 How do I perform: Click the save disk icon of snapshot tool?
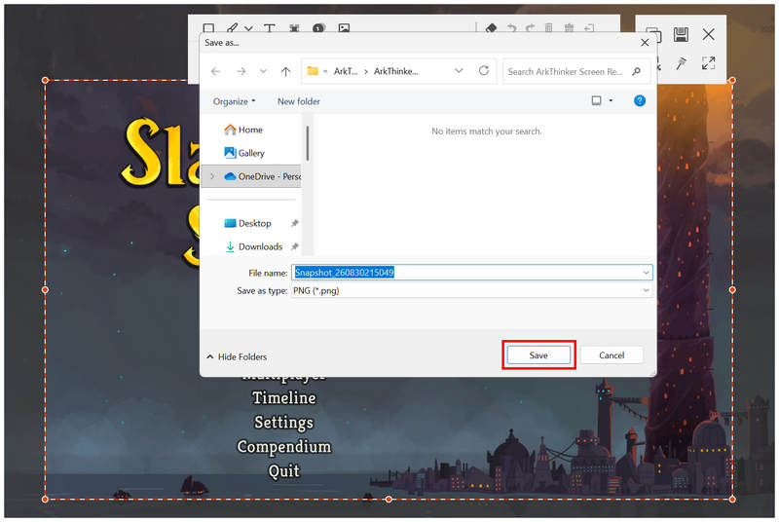tap(681, 34)
